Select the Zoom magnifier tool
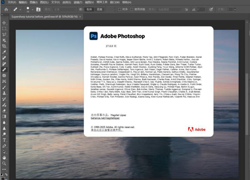 [x=4, y=163]
